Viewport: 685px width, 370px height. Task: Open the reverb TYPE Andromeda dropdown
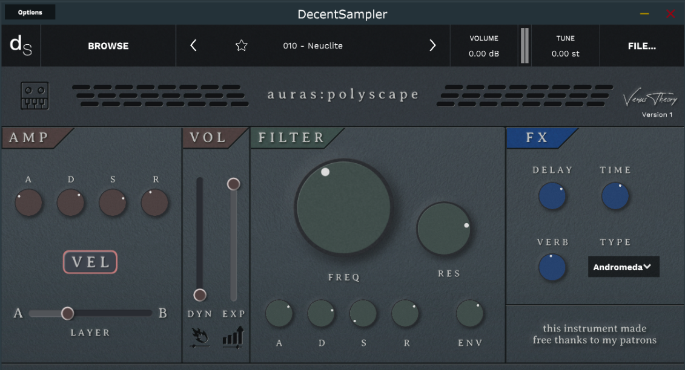coord(623,267)
